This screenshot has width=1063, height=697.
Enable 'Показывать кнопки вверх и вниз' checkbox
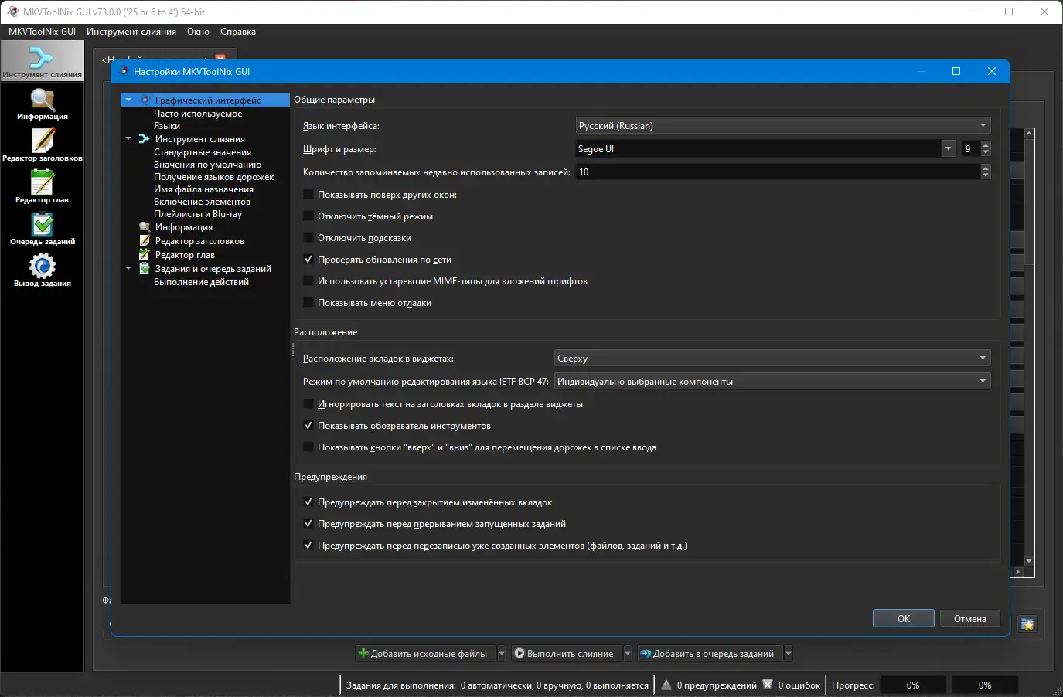click(308, 447)
